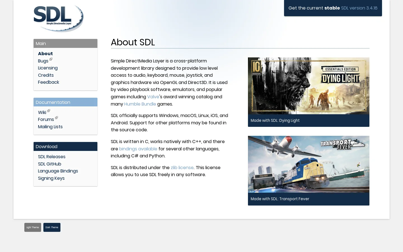This screenshot has width=403, height=252.
Task: Open the Wiki documentation link
Action: pos(42,112)
